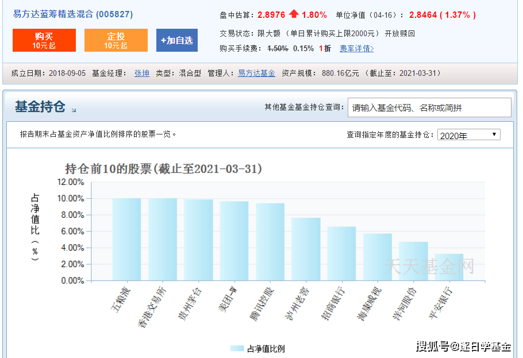Click the 贵州茅台 bar in chart

coord(198,240)
